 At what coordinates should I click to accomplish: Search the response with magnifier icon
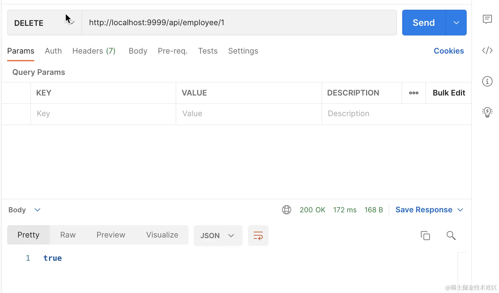(x=451, y=236)
